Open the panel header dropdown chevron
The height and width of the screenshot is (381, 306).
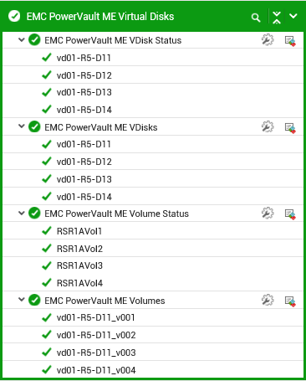coord(293,16)
